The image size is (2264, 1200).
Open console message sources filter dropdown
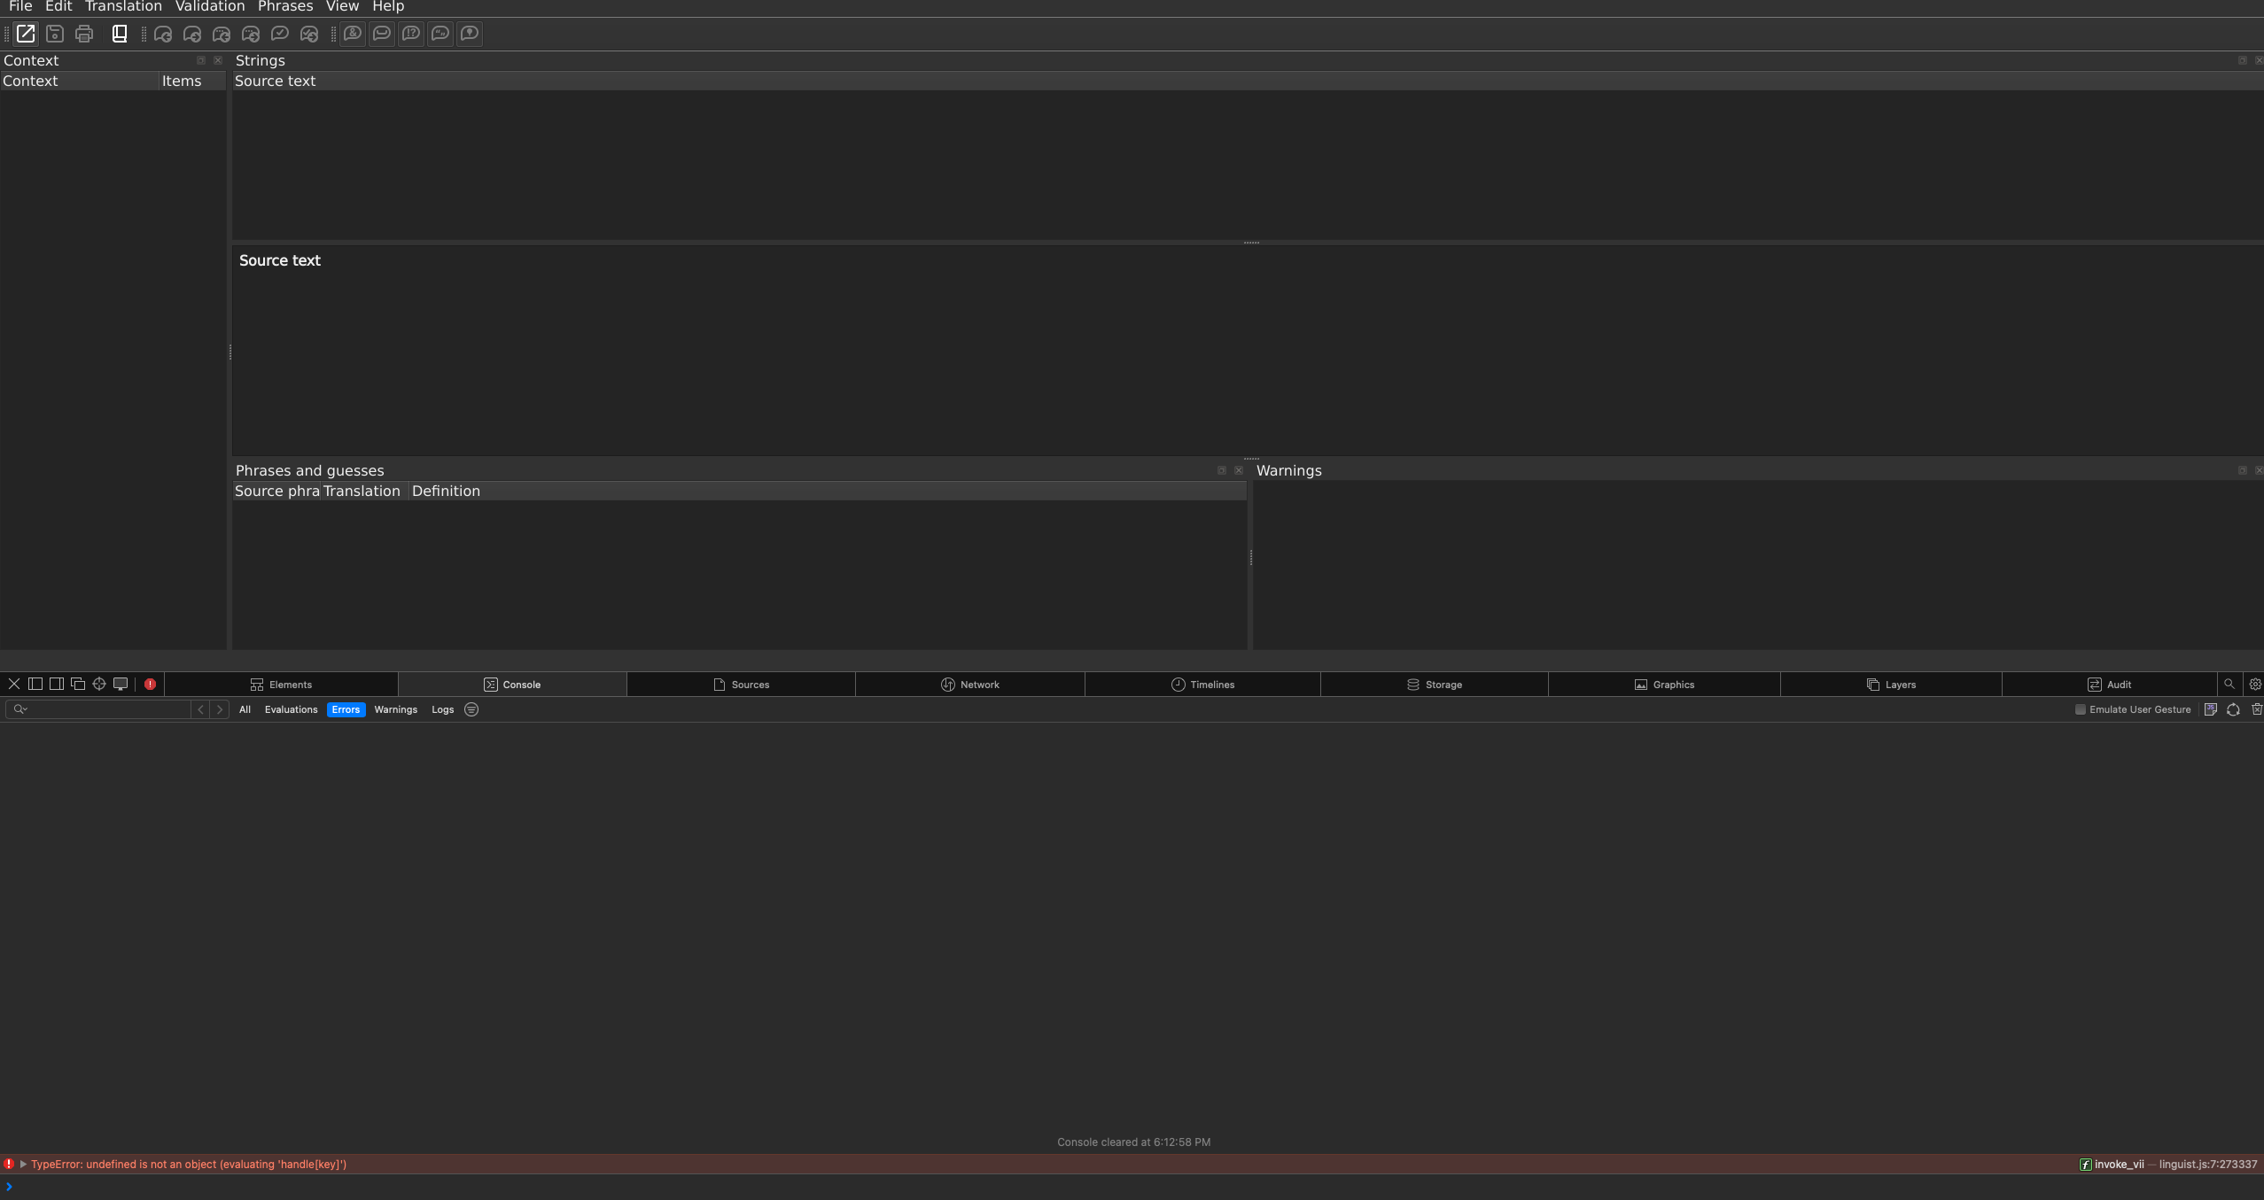click(x=471, y=709)
